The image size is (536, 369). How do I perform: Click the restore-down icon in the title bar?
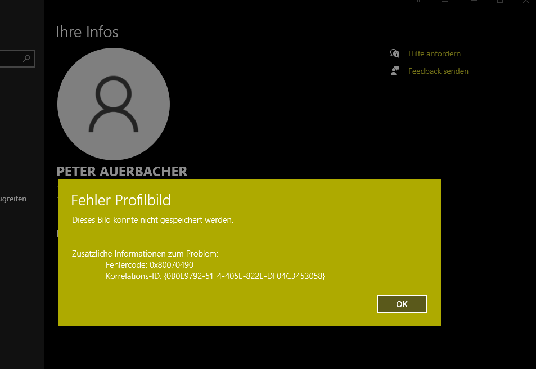pyautogui.click(x=445, y=3)
